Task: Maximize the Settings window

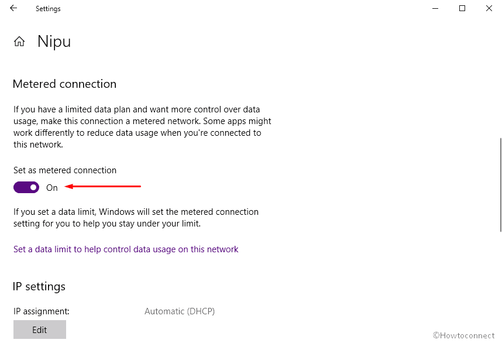Action: 462,8
